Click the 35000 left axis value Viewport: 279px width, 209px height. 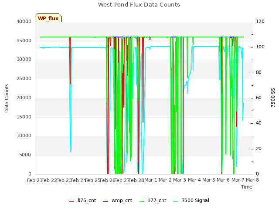click(x=24, y=40)
